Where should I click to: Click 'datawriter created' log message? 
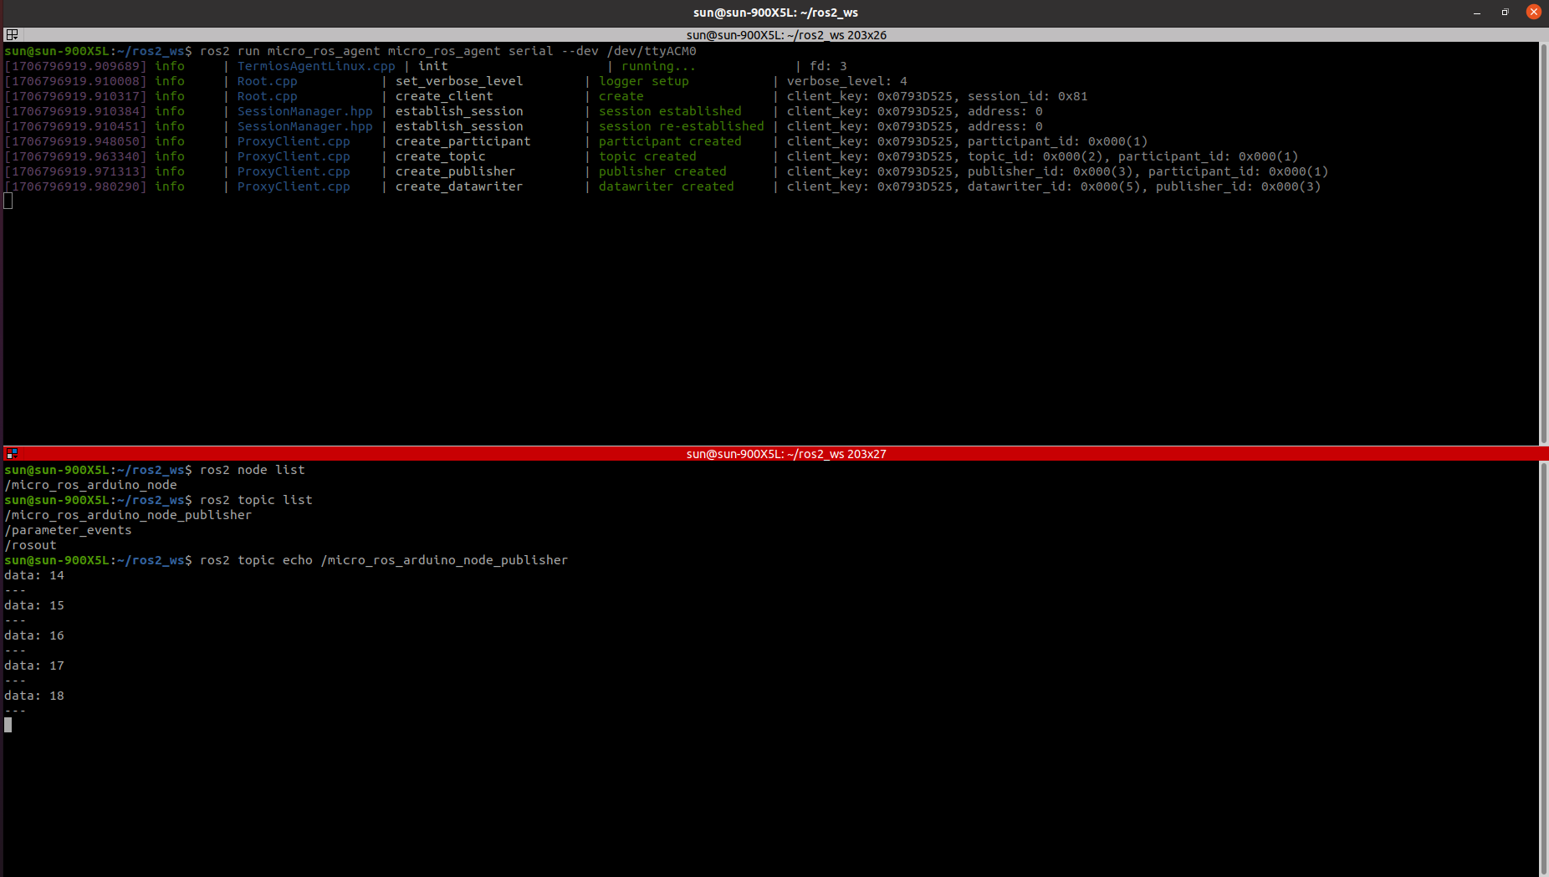(x=666, y=186)
